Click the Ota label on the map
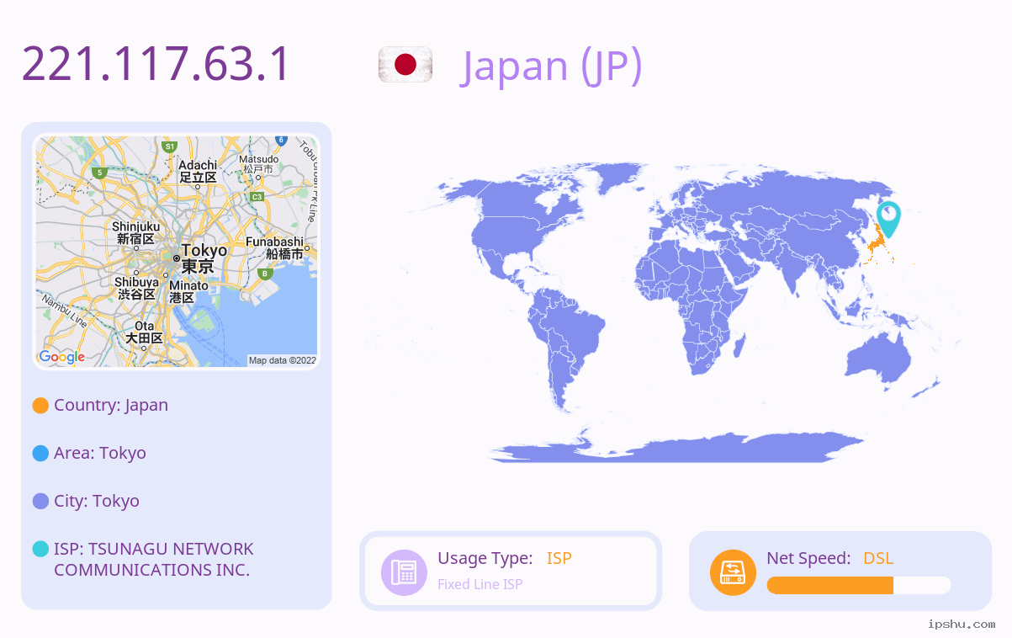The width and height of the screenshot is (1012, 638). [x=145, y=332]
